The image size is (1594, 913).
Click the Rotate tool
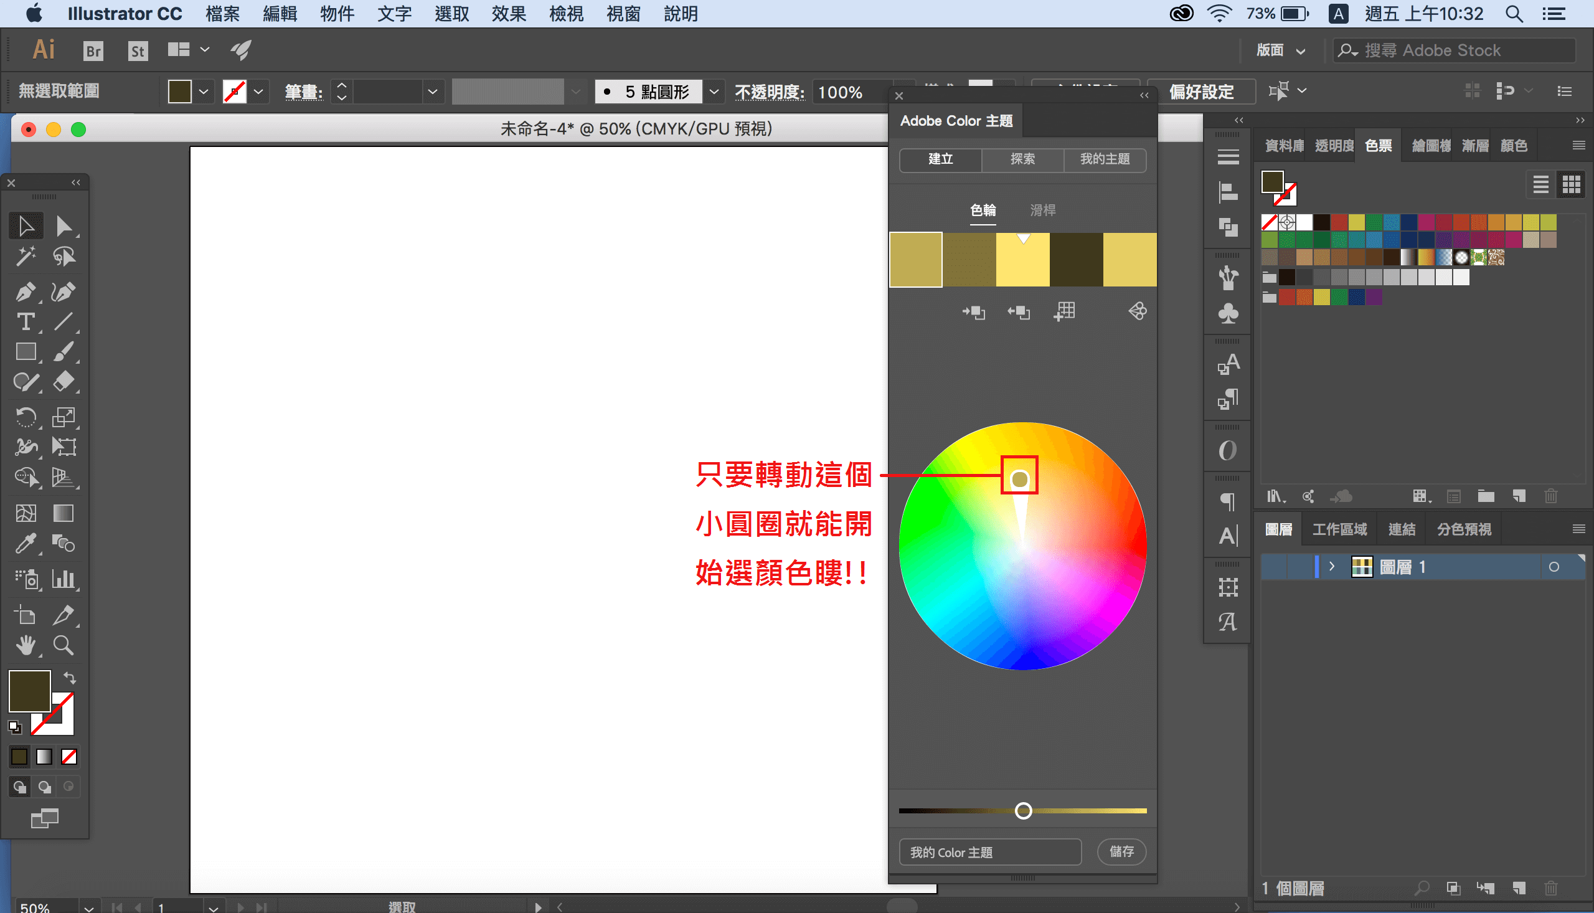25,417
